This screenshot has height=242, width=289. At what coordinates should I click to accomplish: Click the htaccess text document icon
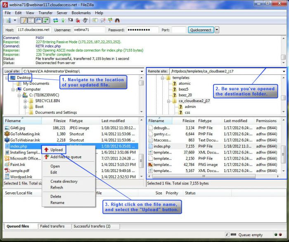coord(150,140)
